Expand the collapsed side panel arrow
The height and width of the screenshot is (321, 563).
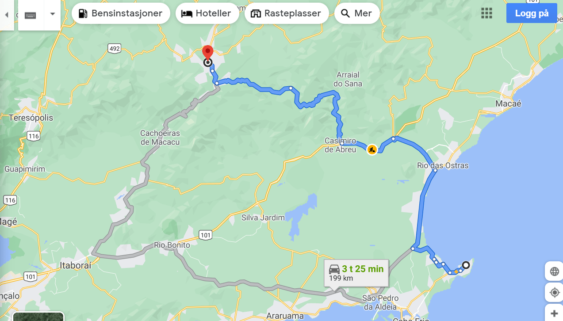pos(7,15)
